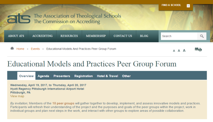
Task: Click the Events breadcrumb link
Action: (x=35, y=49)
